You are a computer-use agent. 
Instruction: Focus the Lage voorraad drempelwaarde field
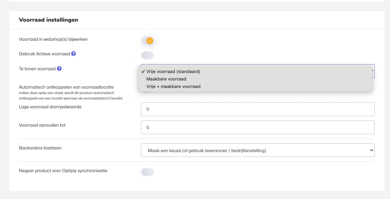click(258, 109)
